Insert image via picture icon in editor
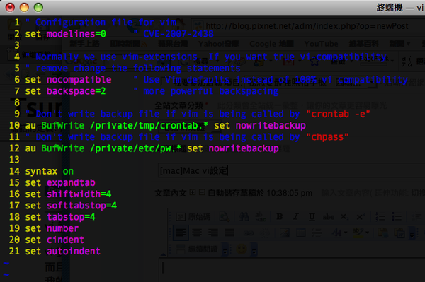 (285, 233)
